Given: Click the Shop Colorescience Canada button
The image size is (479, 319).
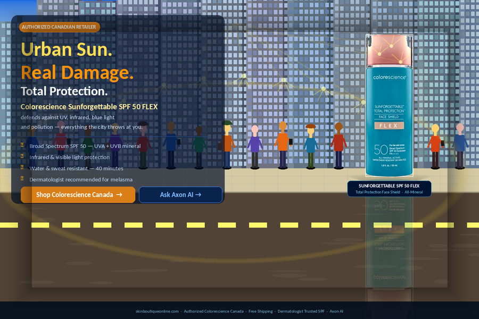Looking at the screenshot, I should [x=78, y=195].
